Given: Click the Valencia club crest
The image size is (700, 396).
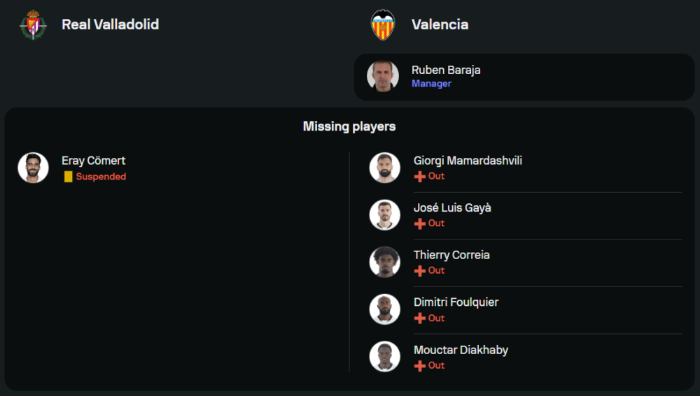Looking at the screenshot, I should coord(383,24).
